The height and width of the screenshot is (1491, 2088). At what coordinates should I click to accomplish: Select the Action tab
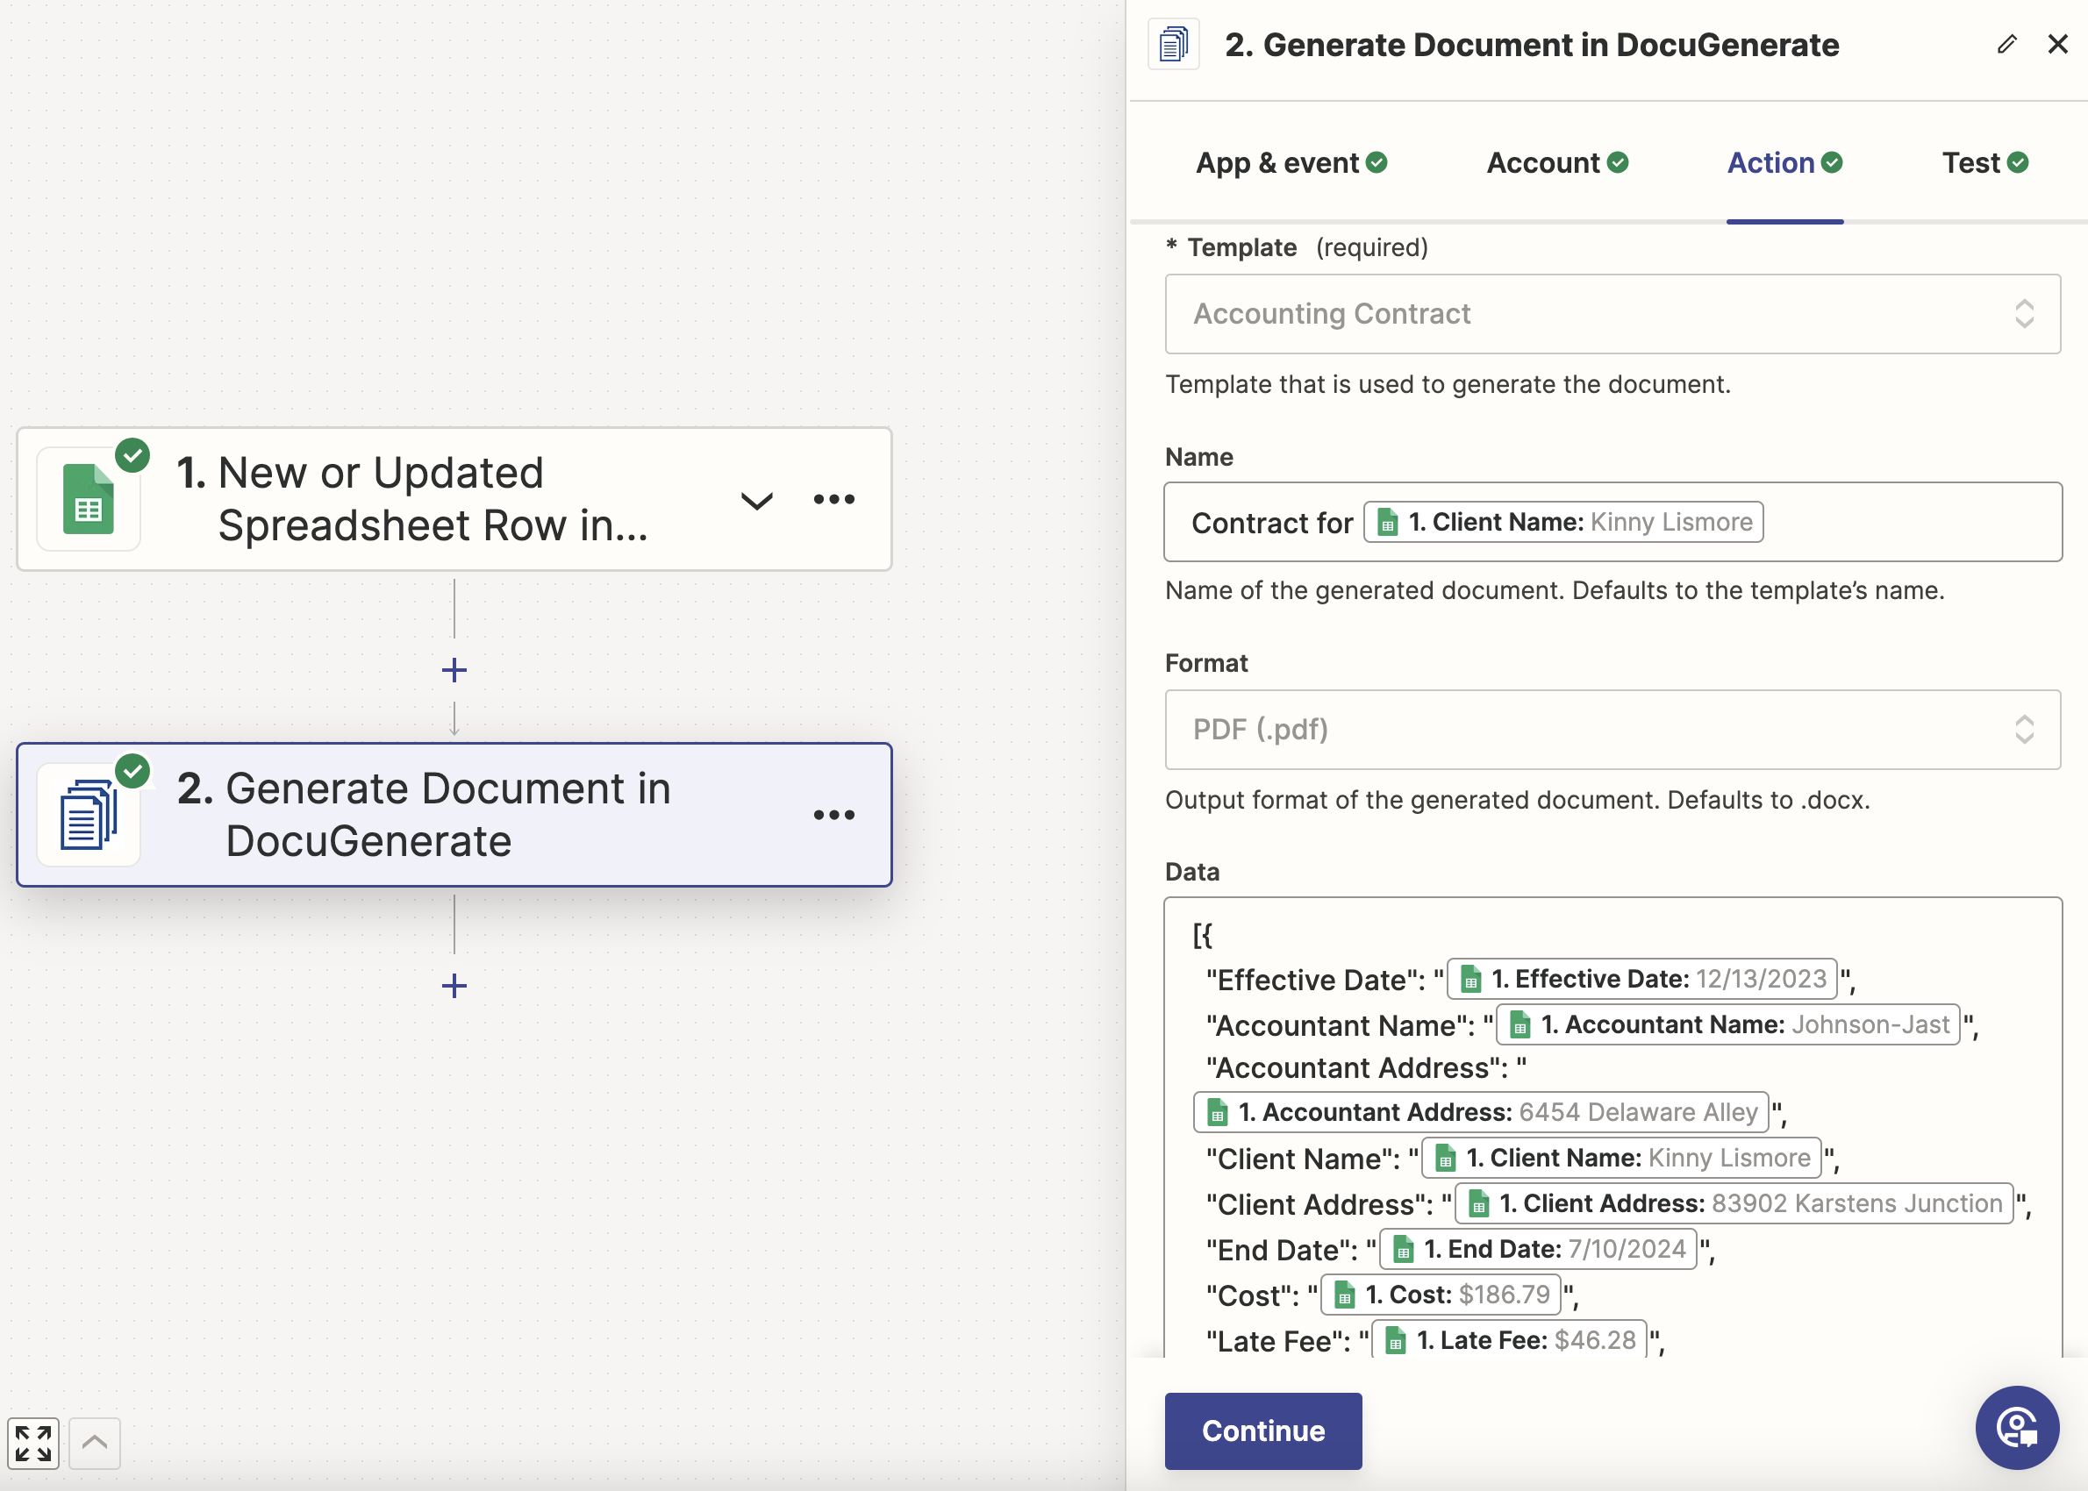coord(1784,162)
